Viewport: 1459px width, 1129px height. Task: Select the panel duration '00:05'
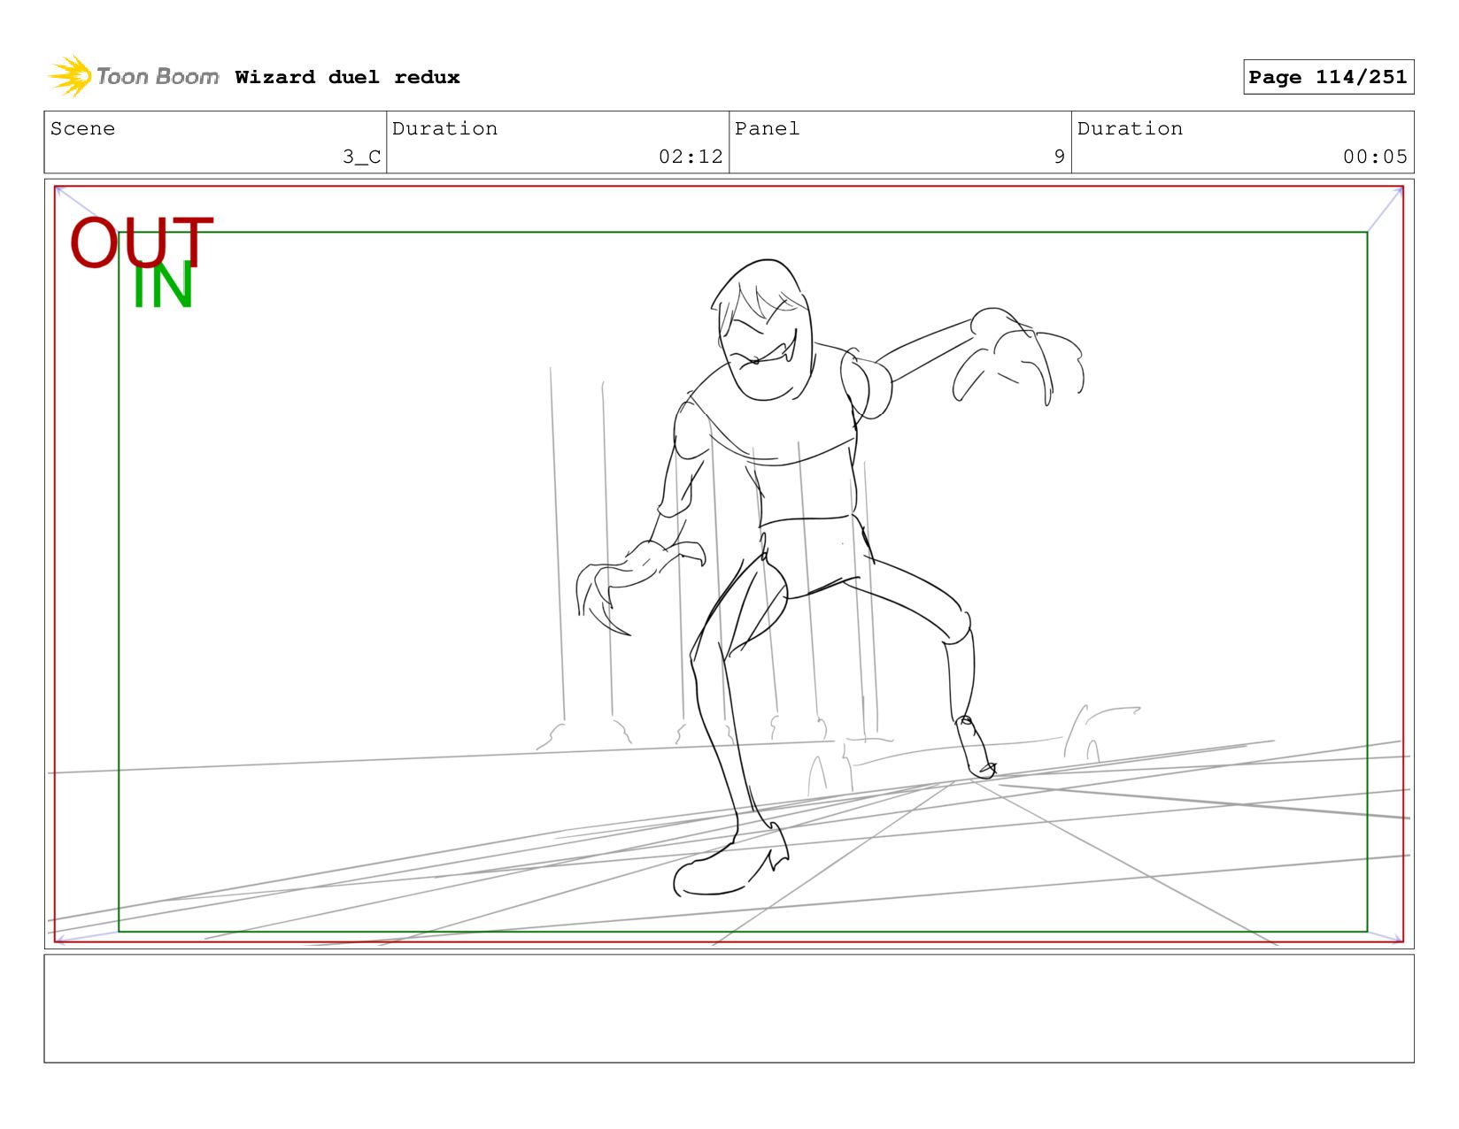1375,157
